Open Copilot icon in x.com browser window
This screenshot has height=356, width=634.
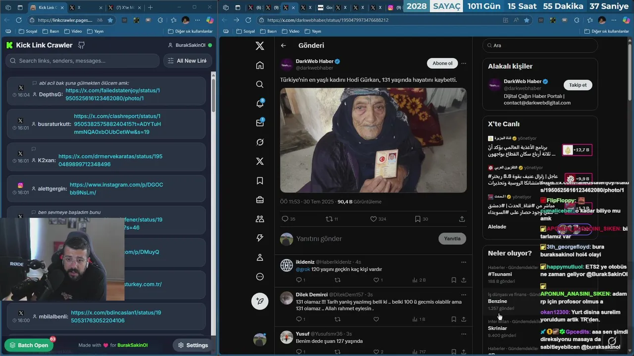click(x=626, y=20)
